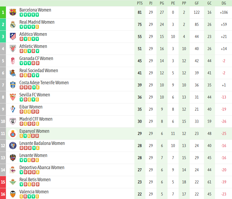Click the Barcelona Women club crest
Image resolution: width=232 pixels, height=199 pixels.
tap(13, 12)
